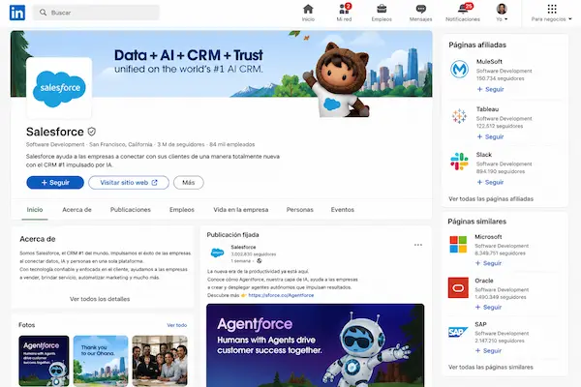The image size is (581, 387).
Task: Open the pinned post three-dot menu
Action: 418,245
